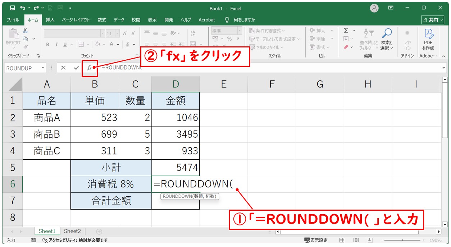The height and width of the screenshot is (247, 451).
Task: Select Page Layout view in status bar
Action: pyautogui.click(x=356, y=240)
